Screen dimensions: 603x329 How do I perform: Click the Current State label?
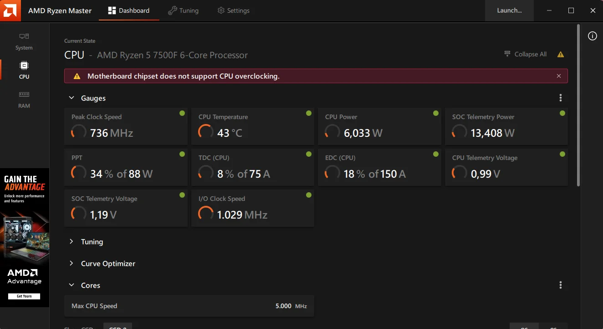(80, 41)
